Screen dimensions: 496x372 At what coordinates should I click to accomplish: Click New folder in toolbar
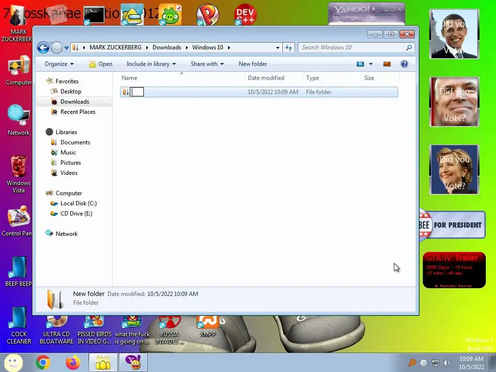click(253, 64)
